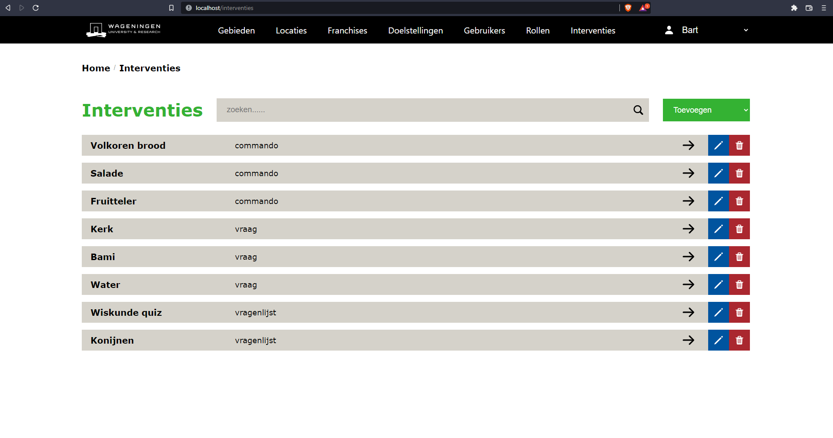Image resolution: width=833 pixels, height=438 pixels.
Task: Delete the Konijnen intervention
Action: [739, 340]
